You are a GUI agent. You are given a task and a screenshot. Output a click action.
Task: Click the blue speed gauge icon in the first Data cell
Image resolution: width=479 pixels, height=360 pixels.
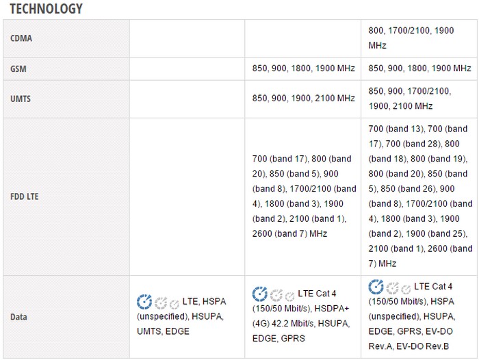[144, 301]
